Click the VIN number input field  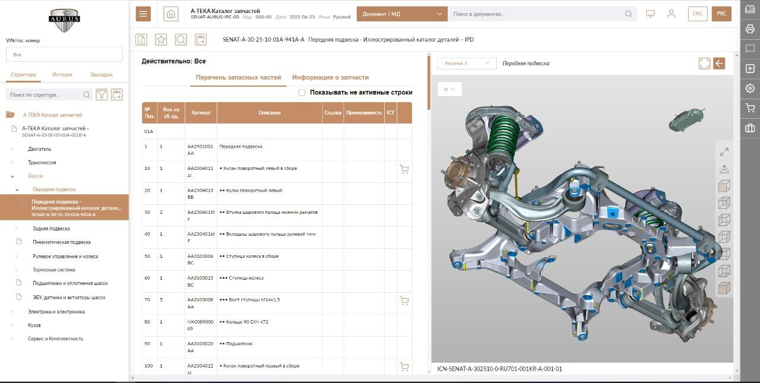[64, 54]
